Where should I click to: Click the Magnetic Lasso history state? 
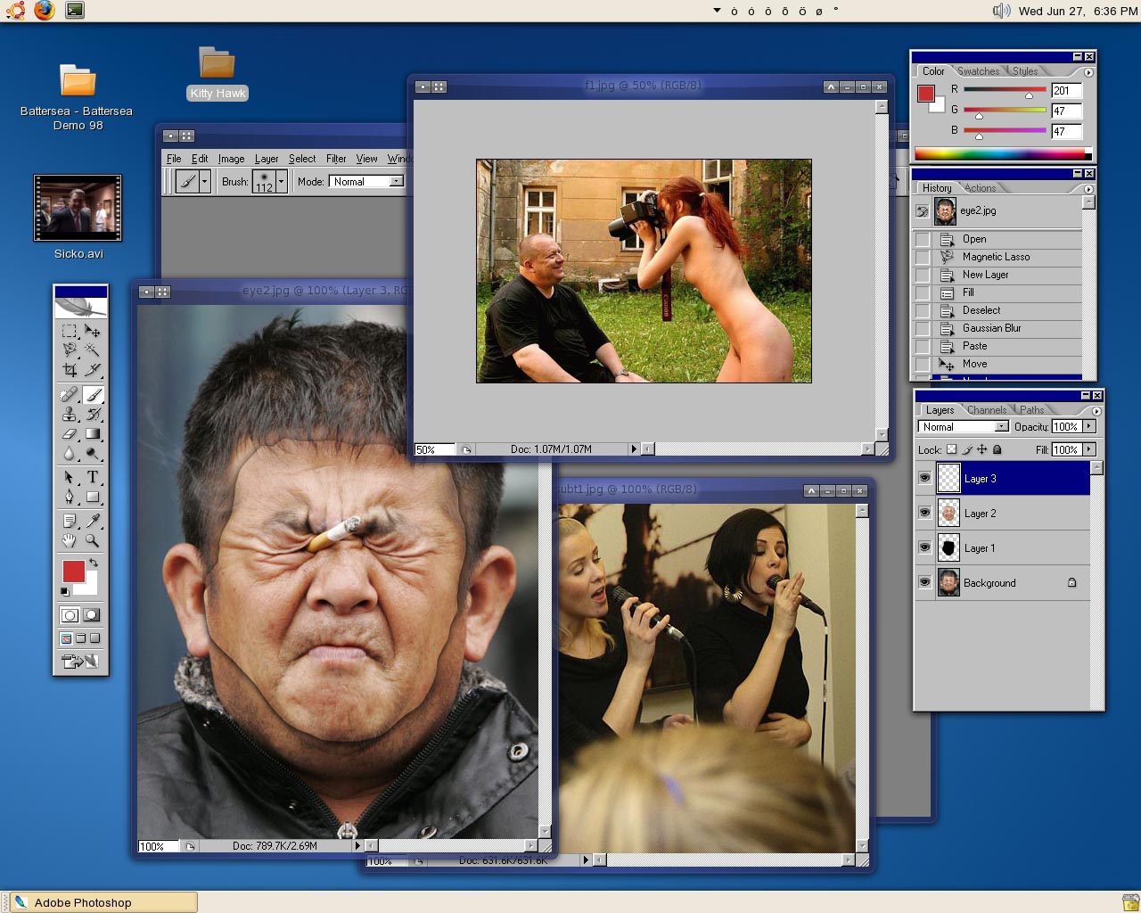[x=997, y=257]
